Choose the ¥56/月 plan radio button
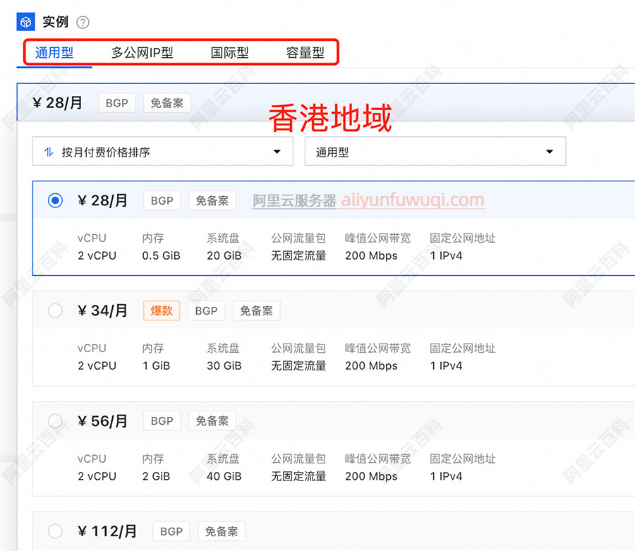Screen dimensions: 635x551 tap(55, 420)
